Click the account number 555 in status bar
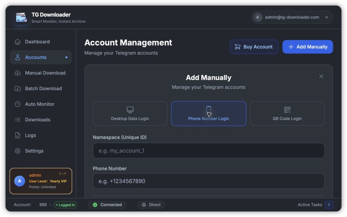This screenshot has height=217, width=347. (43, 205)
